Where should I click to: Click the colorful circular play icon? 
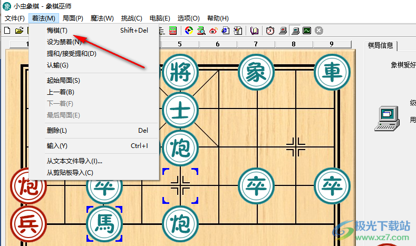189,31
